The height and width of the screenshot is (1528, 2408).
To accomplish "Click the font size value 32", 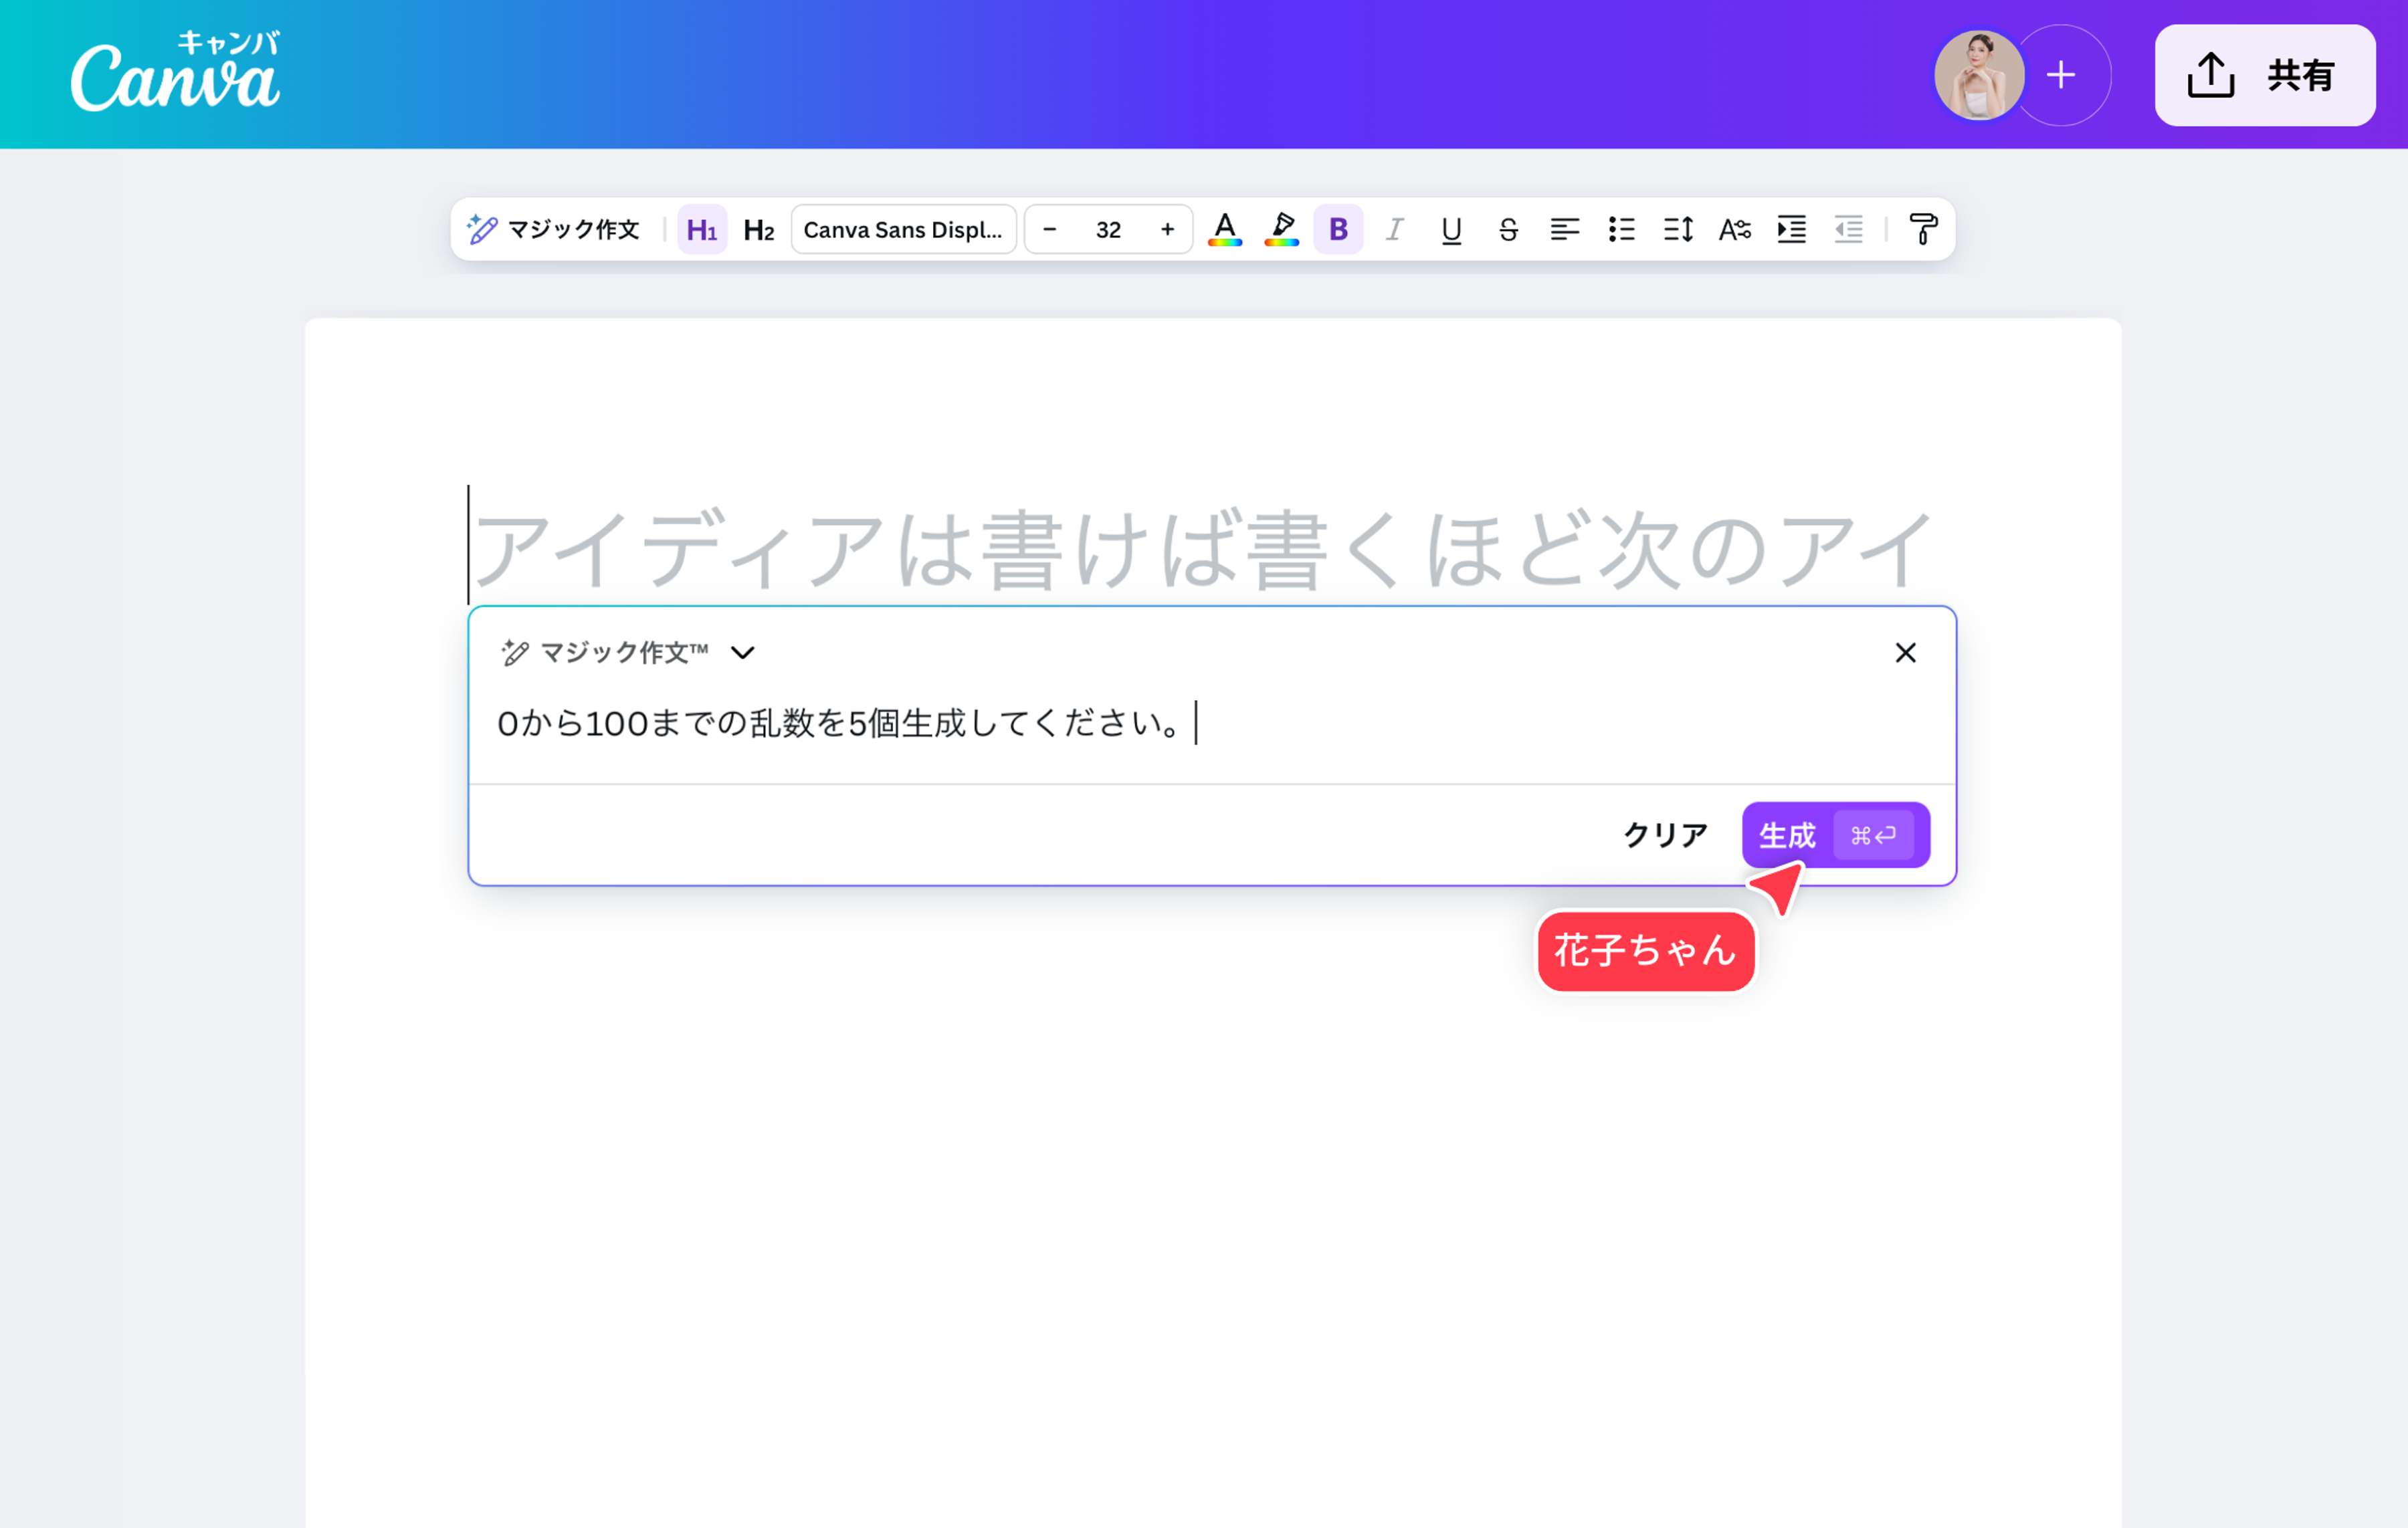I will click(1108, 230).
